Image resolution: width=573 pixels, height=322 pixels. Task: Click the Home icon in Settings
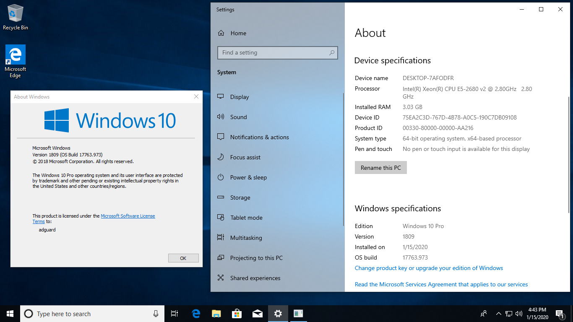221,33
